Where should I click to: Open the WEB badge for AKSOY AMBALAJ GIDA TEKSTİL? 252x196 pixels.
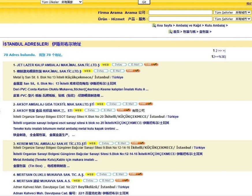tap(100, 104)
